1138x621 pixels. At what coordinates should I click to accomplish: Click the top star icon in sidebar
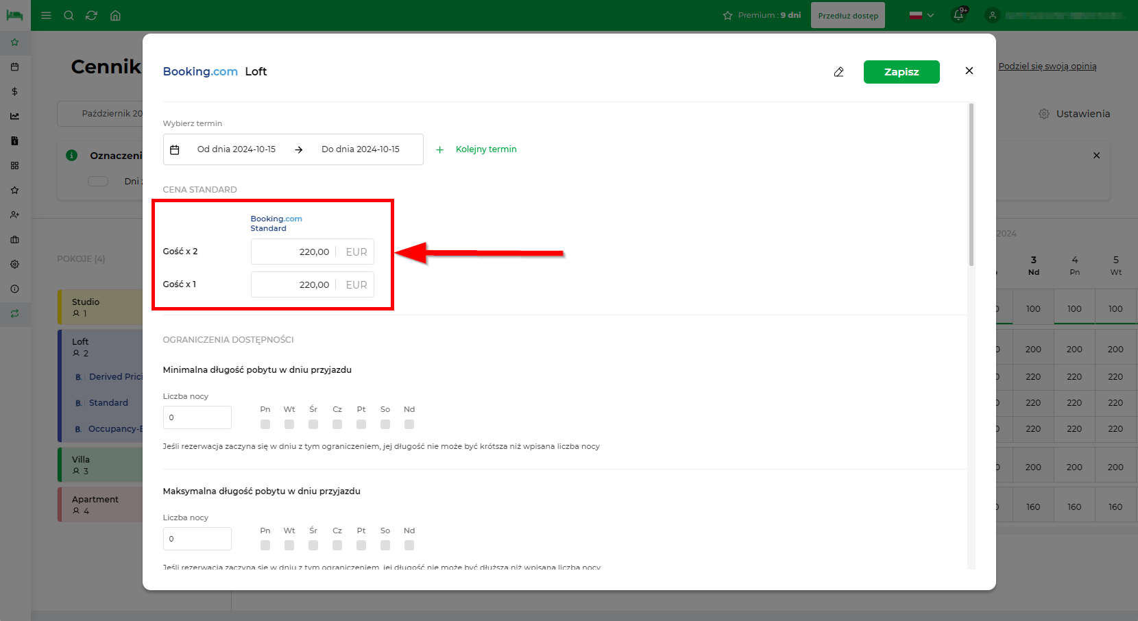[14, 42]
